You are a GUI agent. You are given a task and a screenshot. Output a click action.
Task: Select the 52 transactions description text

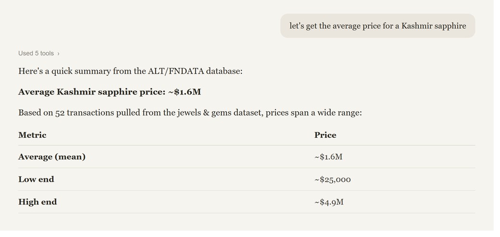[190, 113]
